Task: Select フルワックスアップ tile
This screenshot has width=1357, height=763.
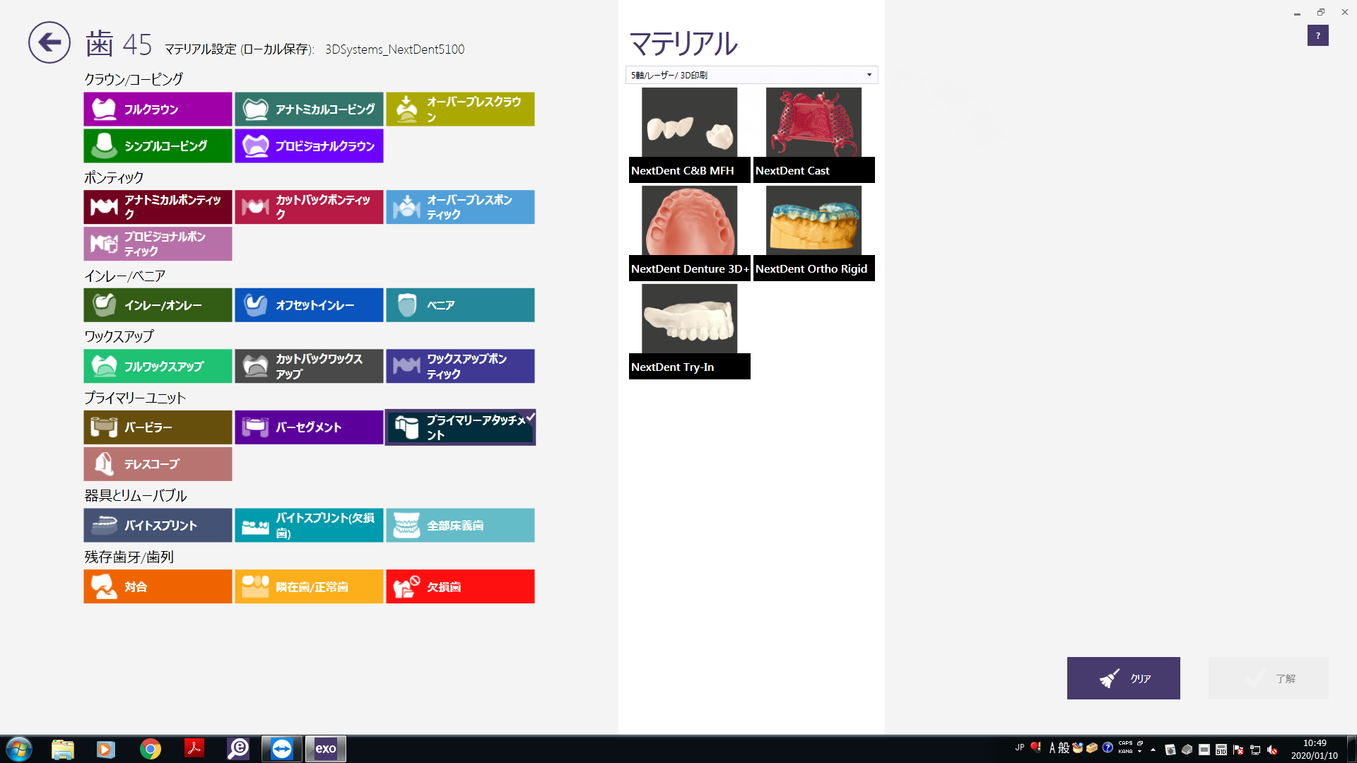Action: [x=158, y=366]
